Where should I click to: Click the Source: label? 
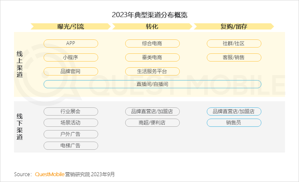[23, 174]
